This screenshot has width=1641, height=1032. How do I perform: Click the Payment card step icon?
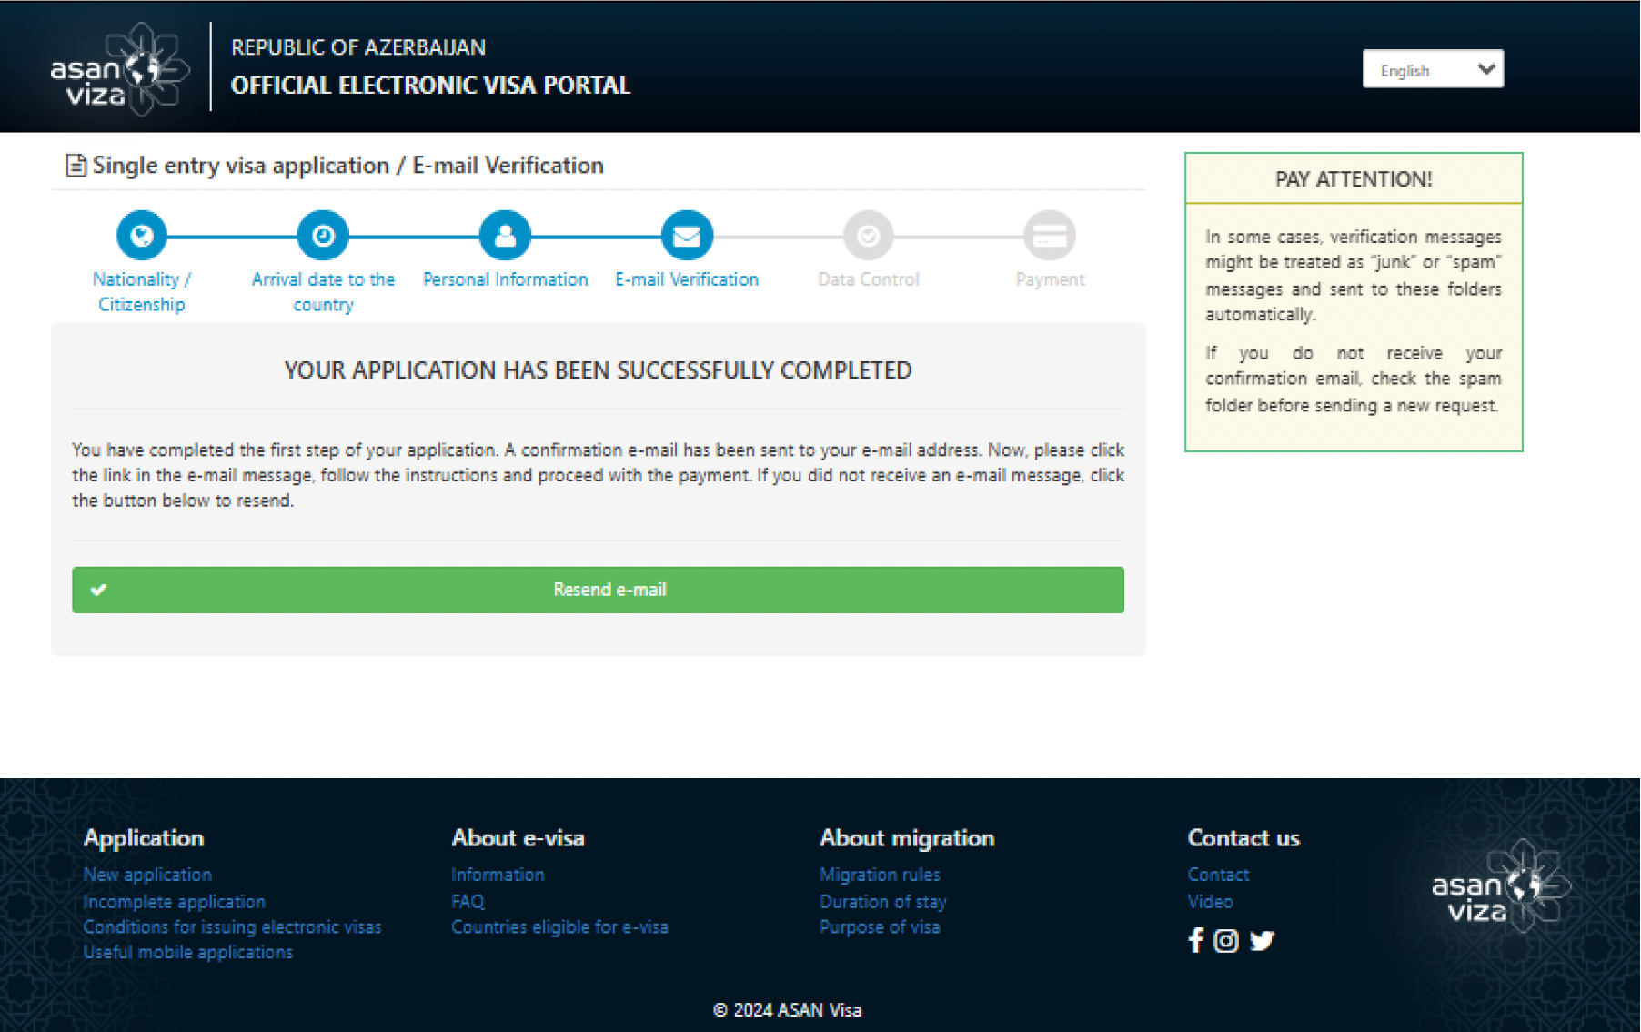tap(1050, 236)
